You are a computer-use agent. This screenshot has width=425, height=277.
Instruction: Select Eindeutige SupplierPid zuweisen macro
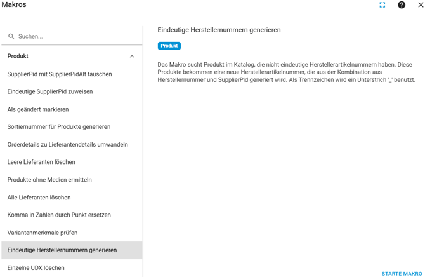click(50, 91)
